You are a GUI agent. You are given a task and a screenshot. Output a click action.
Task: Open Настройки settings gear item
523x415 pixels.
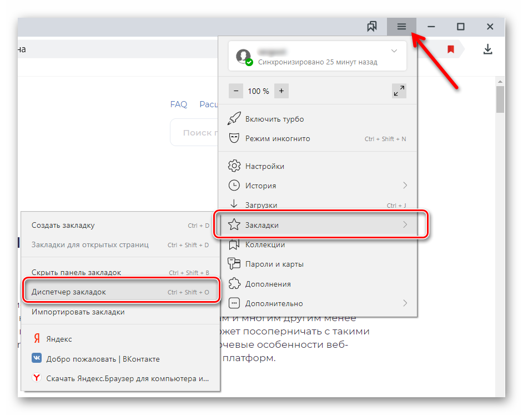[x=264, y=166]
